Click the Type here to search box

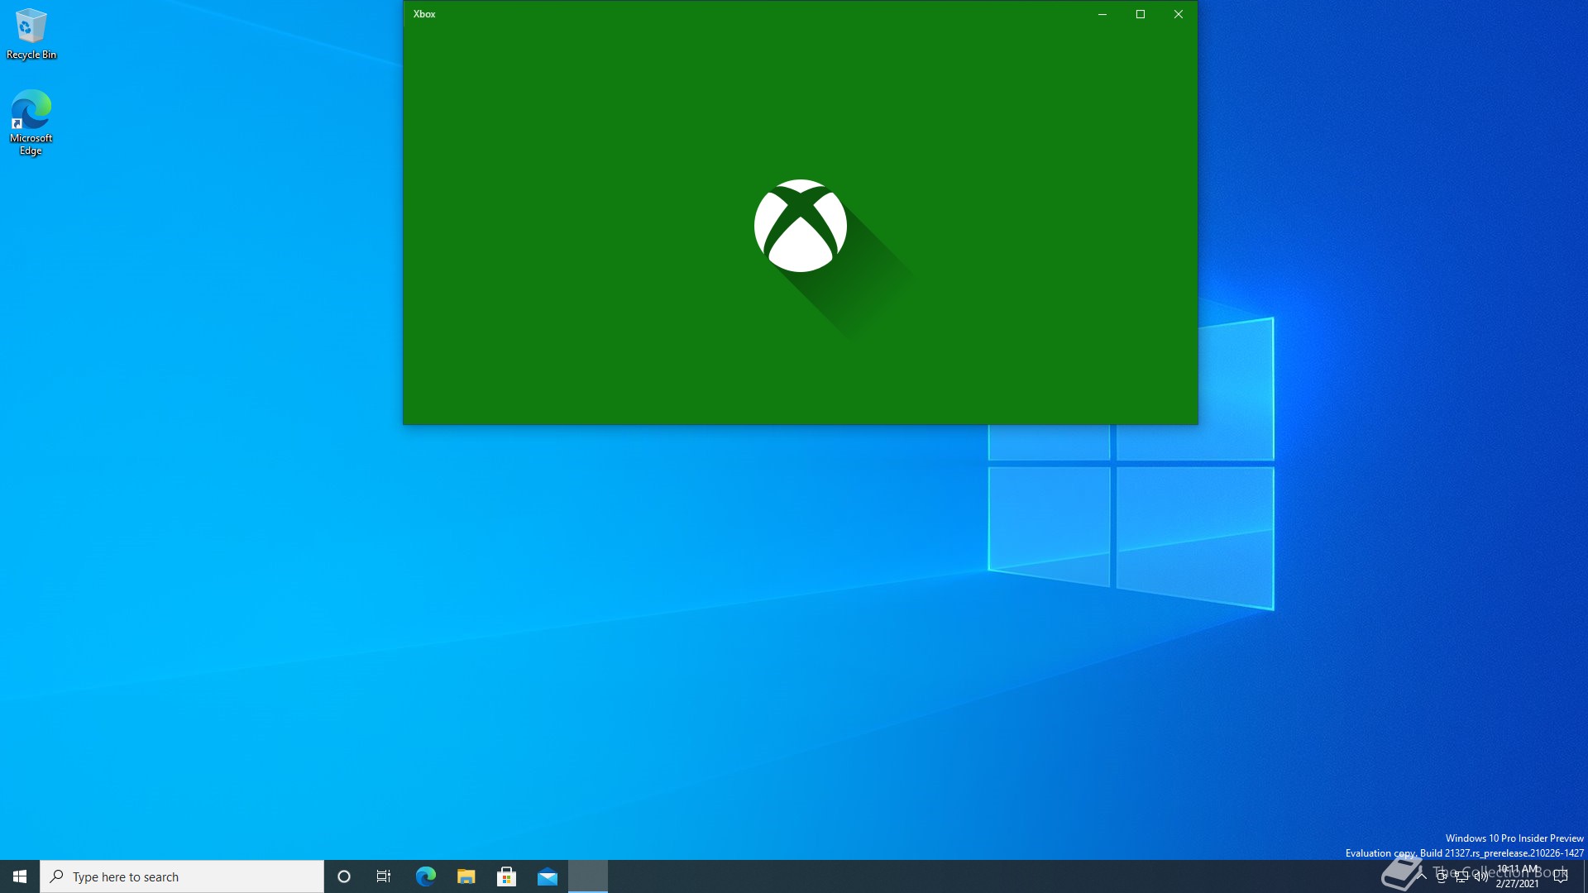(182, 876)
